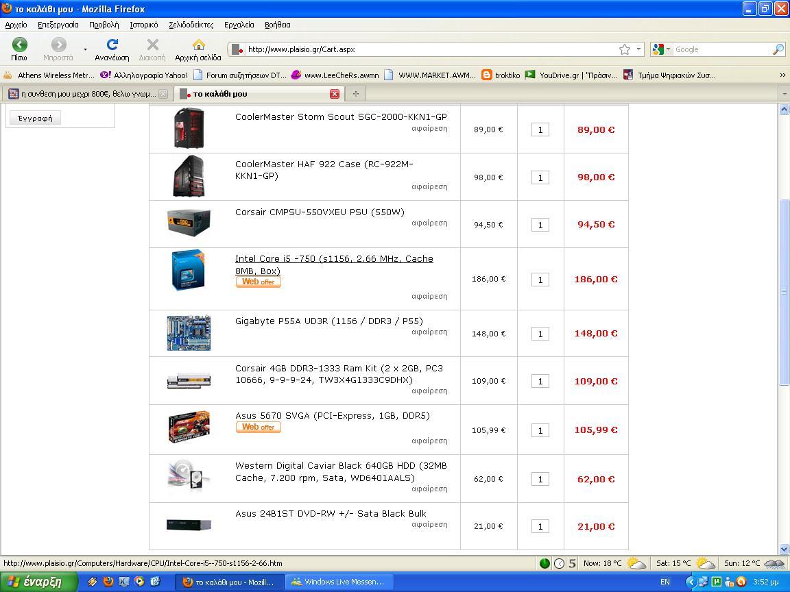Click quantity field for Western Digital HDD
The width and height of the screenshot is (790, 592).
tap(540, 479)
